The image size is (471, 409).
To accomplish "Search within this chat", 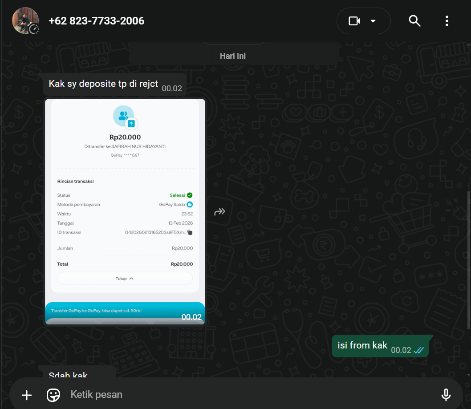I will point(414,21).
